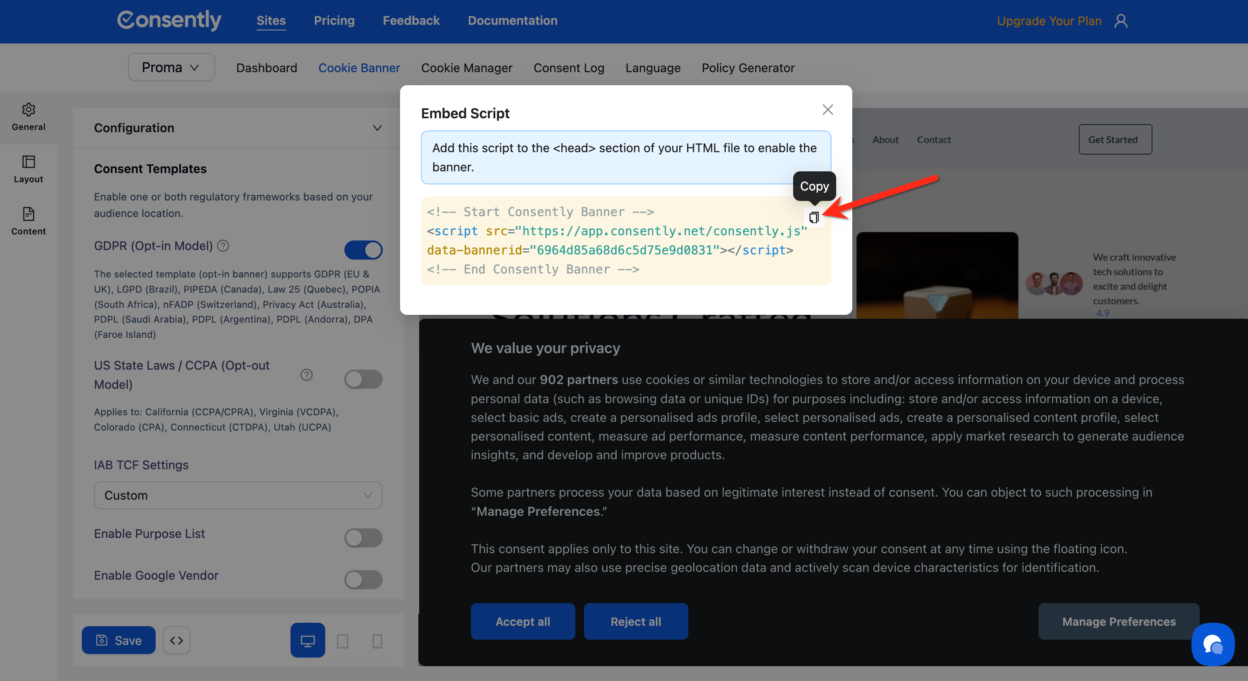Viewport: 1248px width, 681px height.
Task: Click the Upgrade Your Plan link
Action: click(1049, 21)
